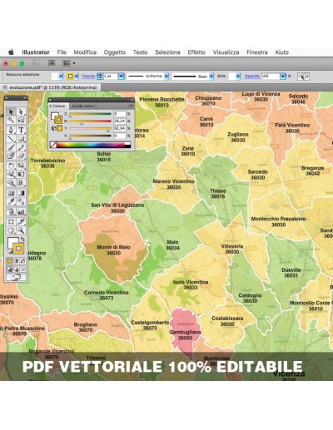The width and height of the screenshot is (333, 430).
Task: Set paint mode to None in toolbox
Action: click(x=22, y=261)
